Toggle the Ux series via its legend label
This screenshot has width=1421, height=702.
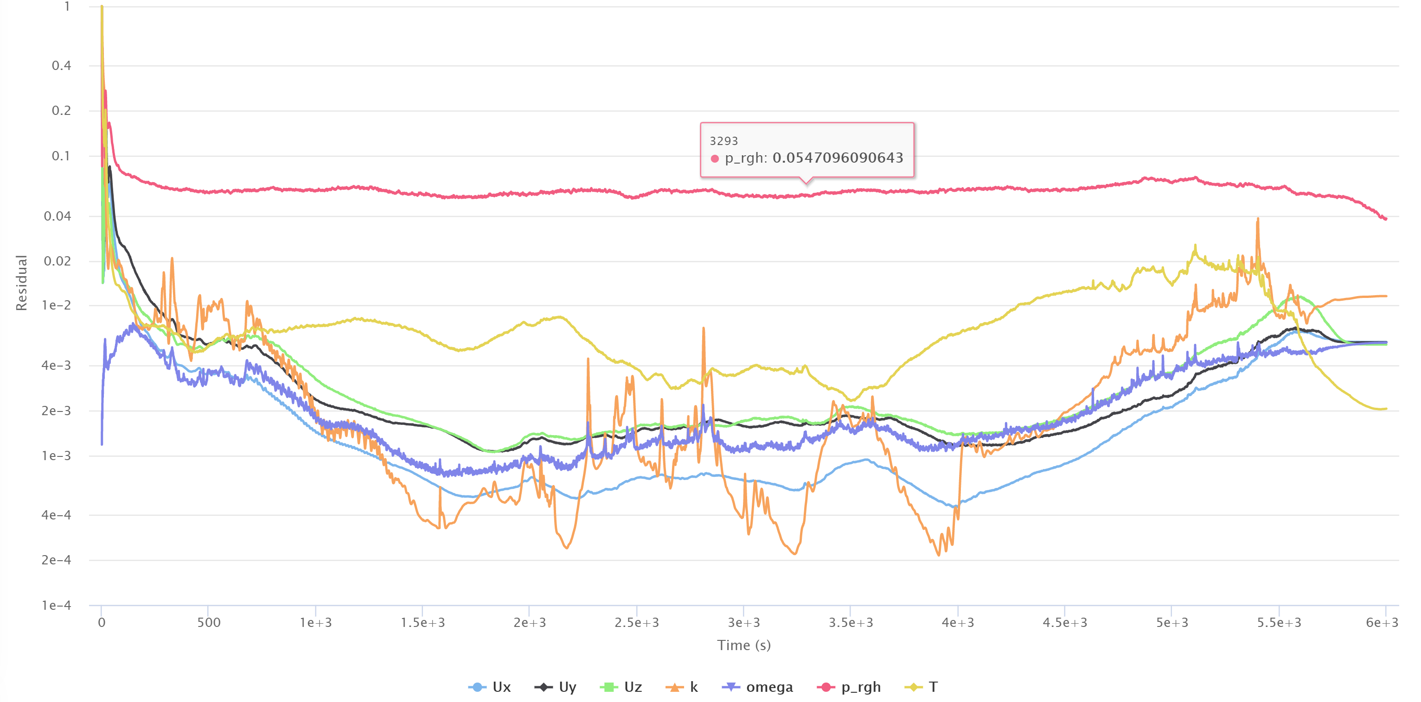[501, 687]
